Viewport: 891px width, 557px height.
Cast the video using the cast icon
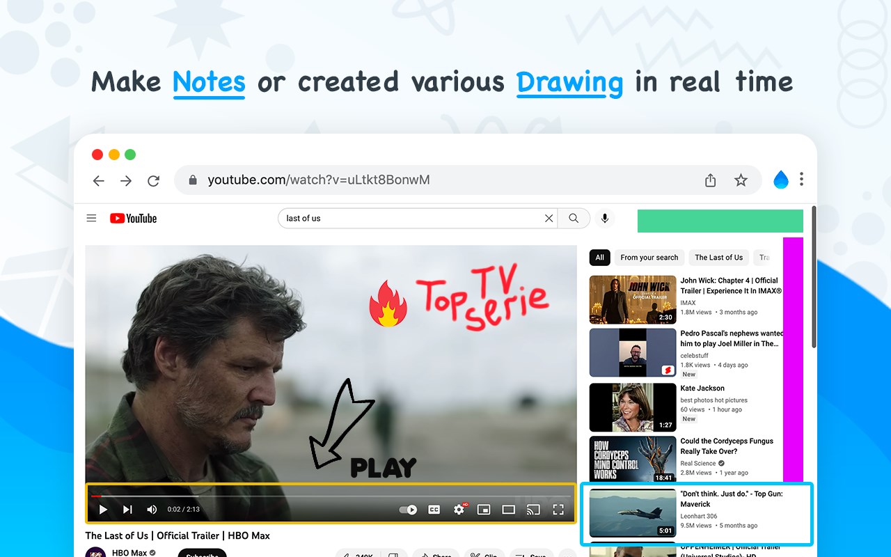(x=533, y=510)
